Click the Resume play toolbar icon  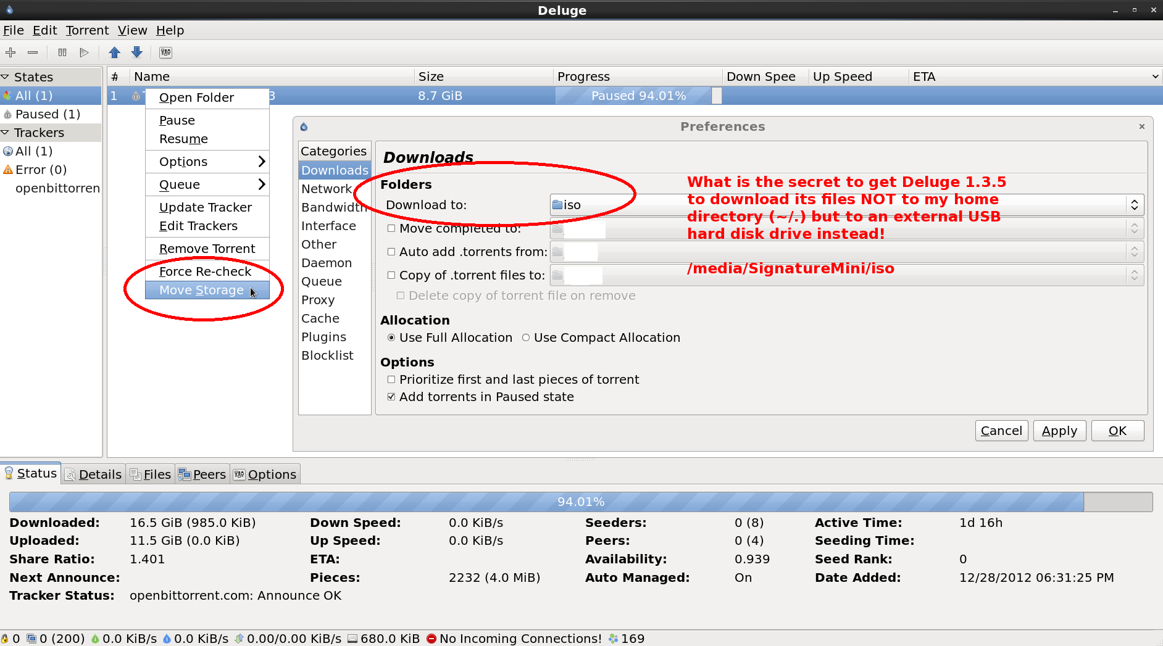85,52
